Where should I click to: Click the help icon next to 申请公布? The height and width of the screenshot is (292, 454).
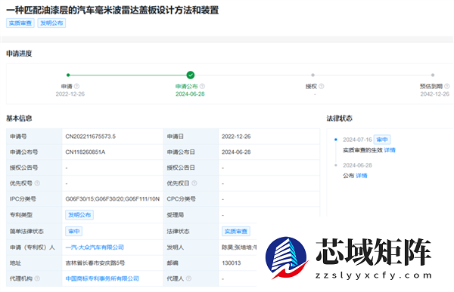click(x=202, y=86)
